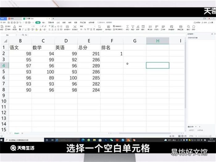Close the right side task pane
This screenshot has width=216, height=162.
pyautogui.click(x=214, y=34)
